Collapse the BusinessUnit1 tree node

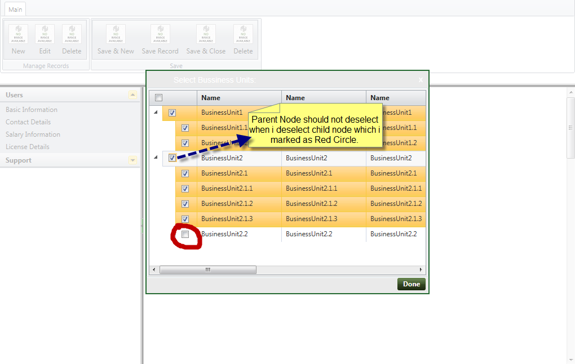(156, 113)
